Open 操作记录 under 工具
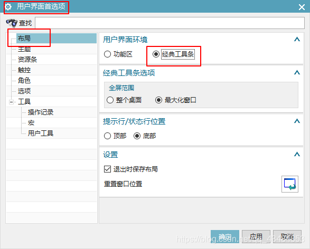Viewport: 310px width, 249px height. (41, 112)
